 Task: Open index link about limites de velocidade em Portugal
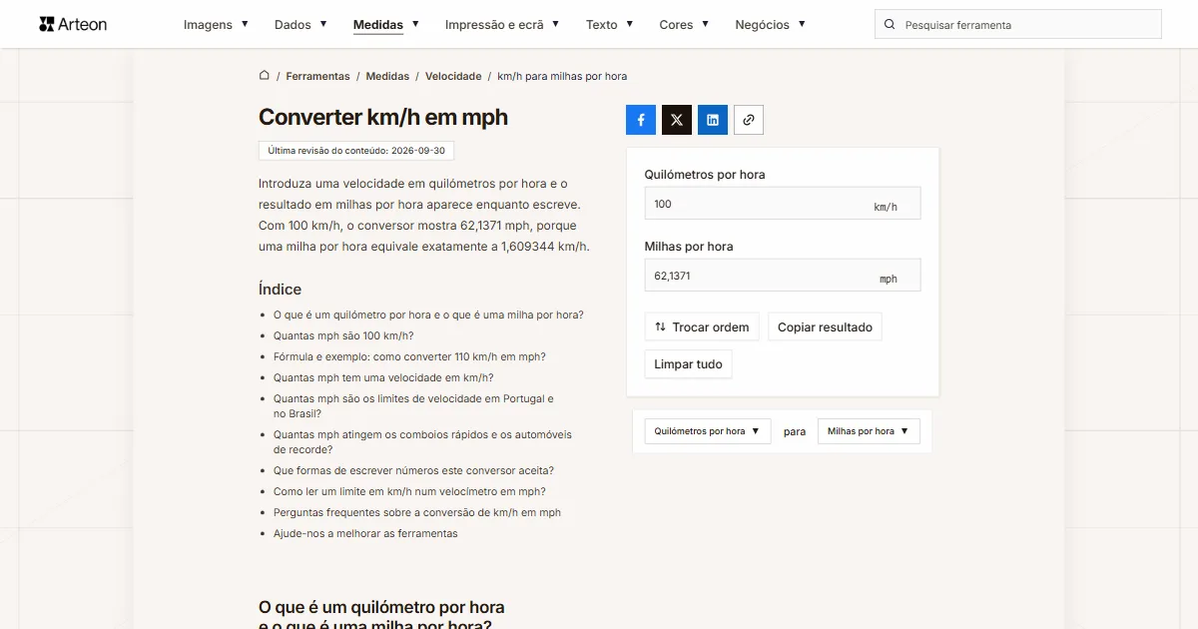coord(413,405)
